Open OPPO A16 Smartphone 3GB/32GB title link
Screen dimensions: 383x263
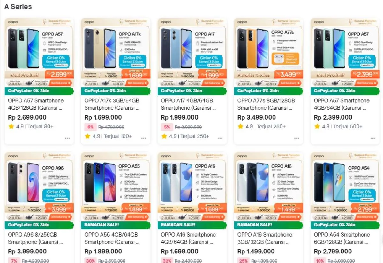(265, 238)
